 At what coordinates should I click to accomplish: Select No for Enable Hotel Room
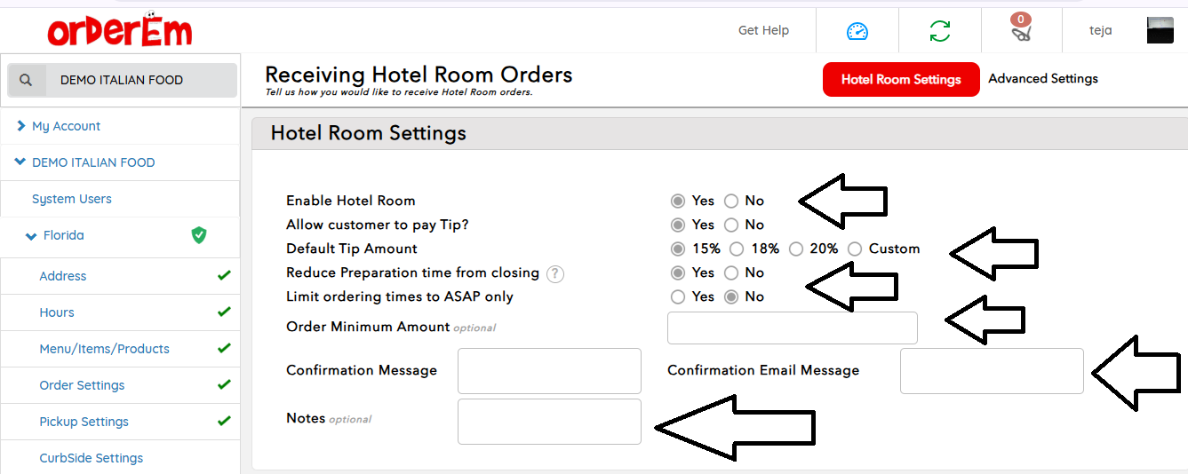[731, 201]
